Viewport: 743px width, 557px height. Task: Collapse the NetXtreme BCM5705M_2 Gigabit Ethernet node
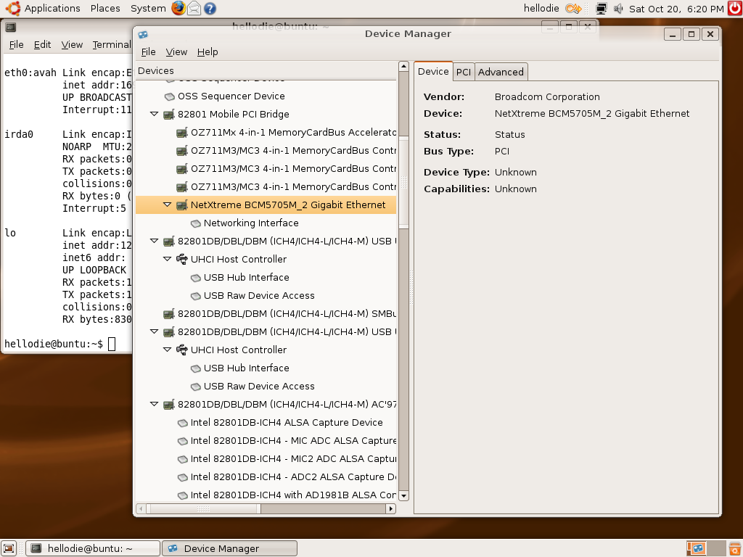click(167, 205)
